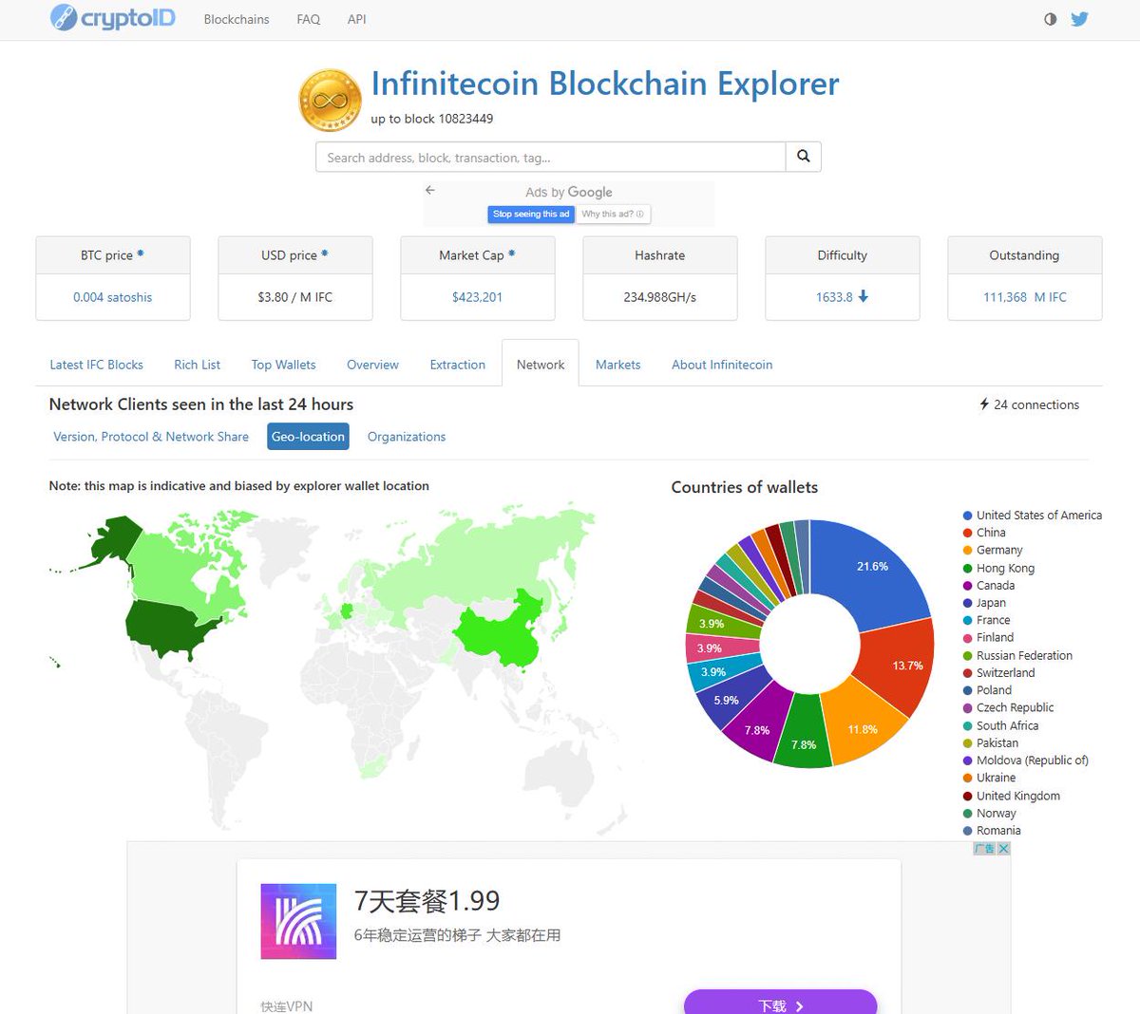
Task: Click the Market Cap asterisk icon
Action: point(511,253)
